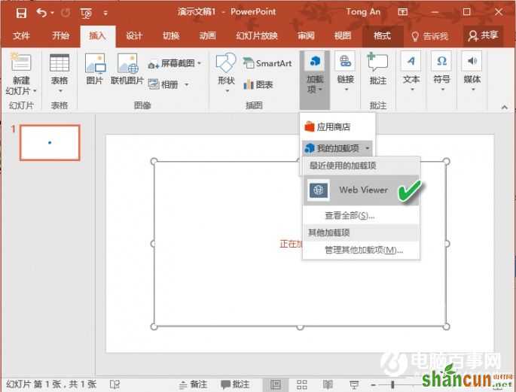Click the top-left resize handle of the add-in frame
The width and height of the screenshot is (516, 392).
click(154, 161)
